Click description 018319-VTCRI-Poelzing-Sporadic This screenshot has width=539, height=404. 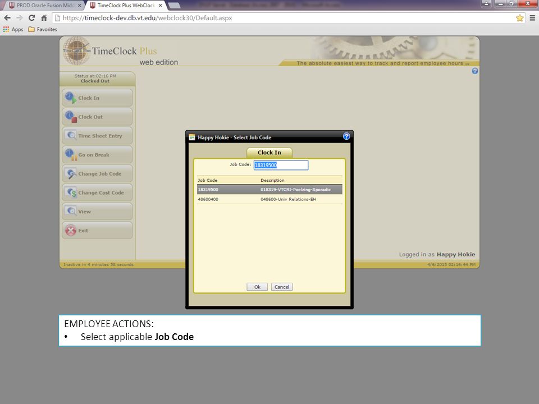295,190
